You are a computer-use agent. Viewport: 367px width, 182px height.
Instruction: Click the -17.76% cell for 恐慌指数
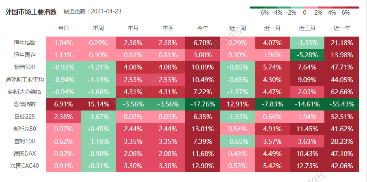(203, 104)
